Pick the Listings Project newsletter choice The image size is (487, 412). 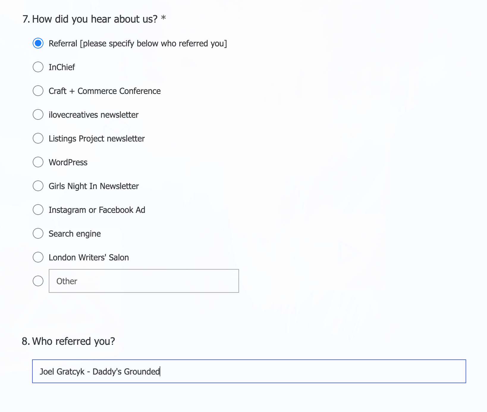tap(38, 139)
